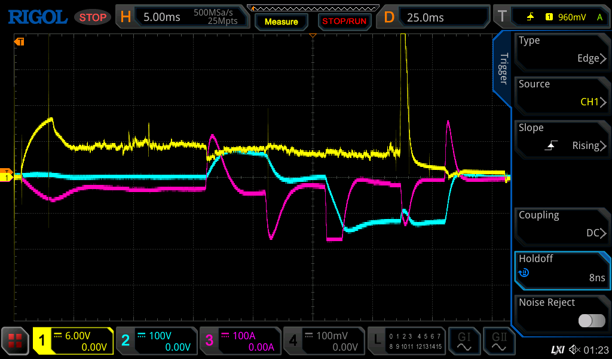
Task: Toggle channel 1 yellow 6.00V label
Action: 73,341
